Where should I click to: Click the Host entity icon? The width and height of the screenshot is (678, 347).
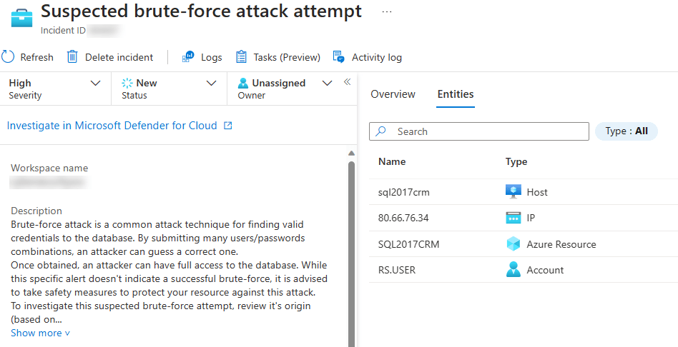click(514, 191)
